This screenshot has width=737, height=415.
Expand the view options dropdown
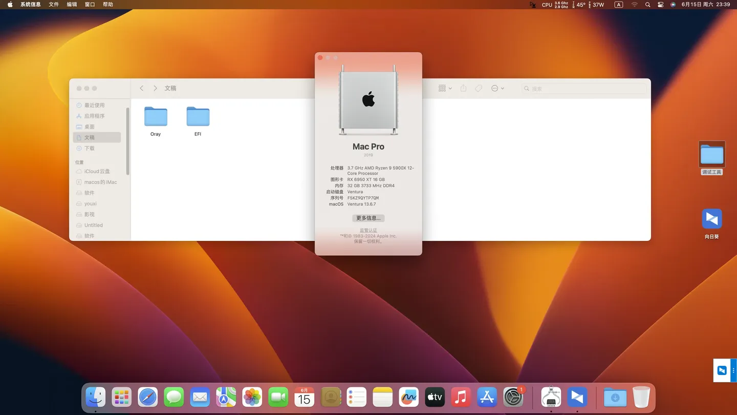(445, 88)
